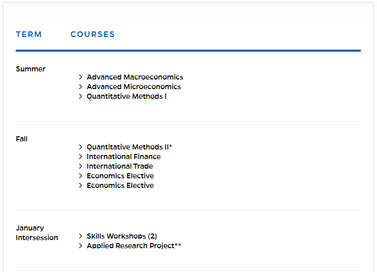Open the Advanced Microeconomics course link

134,87
